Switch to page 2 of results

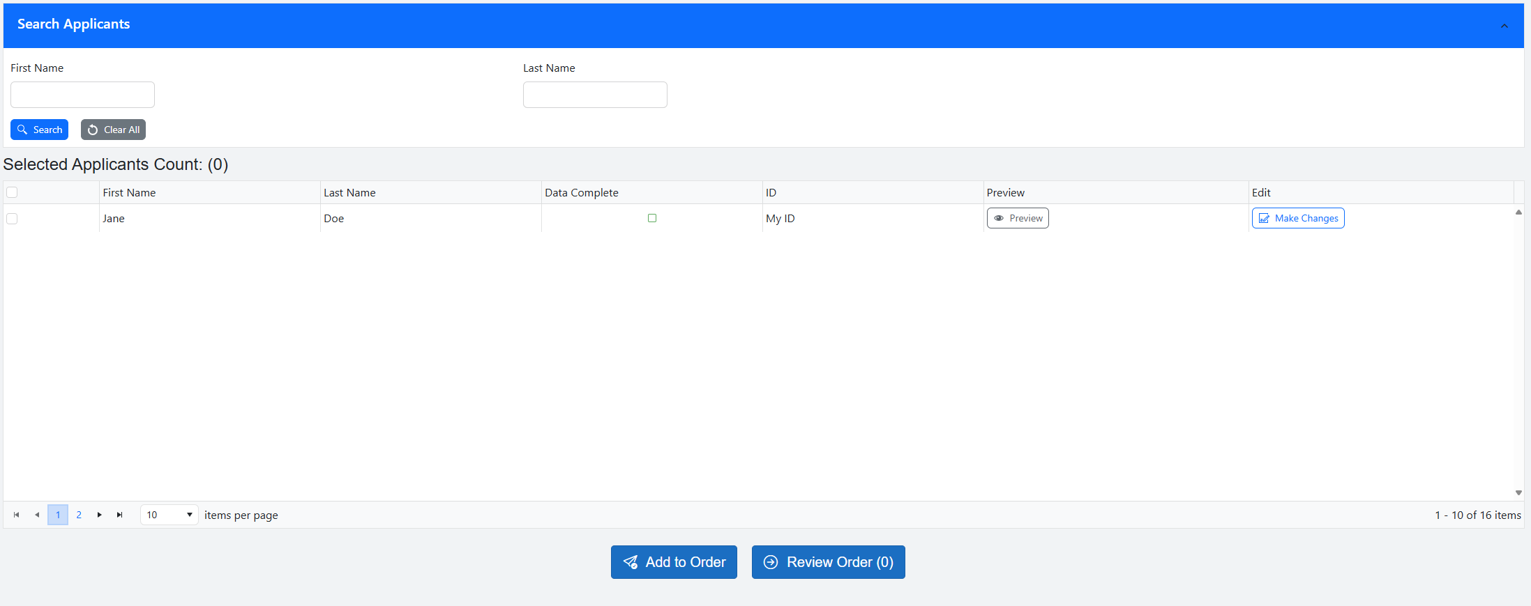(79, 515)
